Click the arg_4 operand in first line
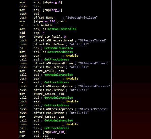 click(56, 2)
